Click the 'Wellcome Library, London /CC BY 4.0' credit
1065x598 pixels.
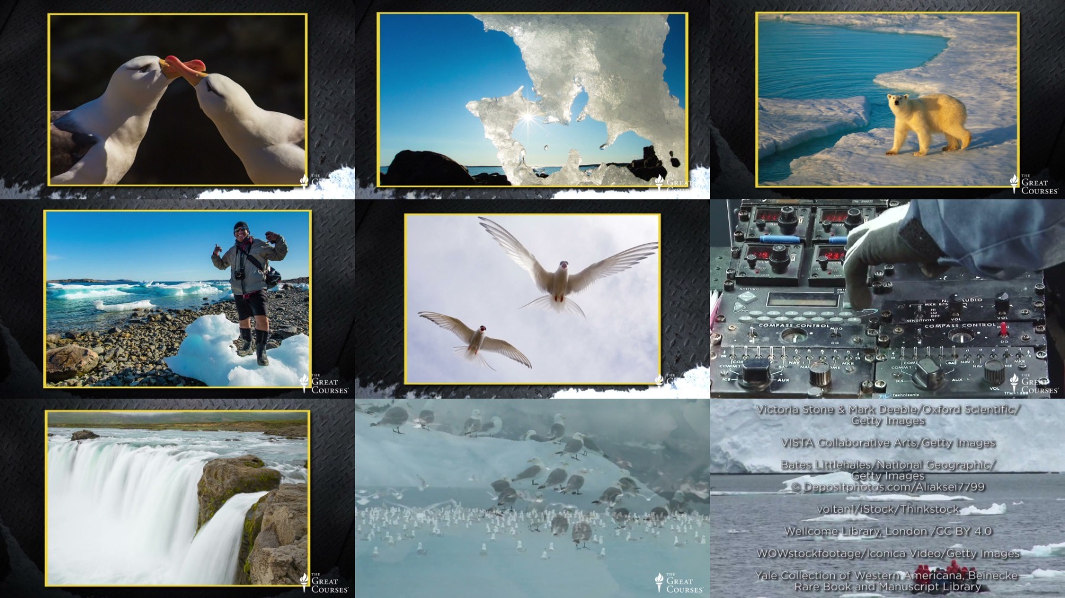click(x=887, y=531)
